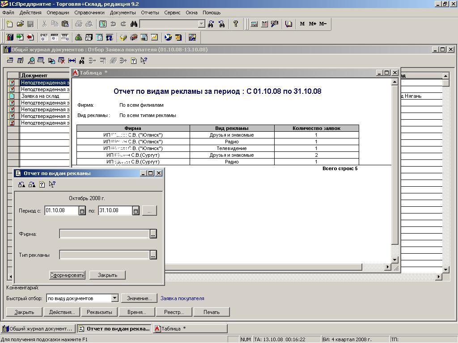This screenshot has width=458, height=343.
Task: Open the 'Отчеты' menu
Action: [150, 13]
